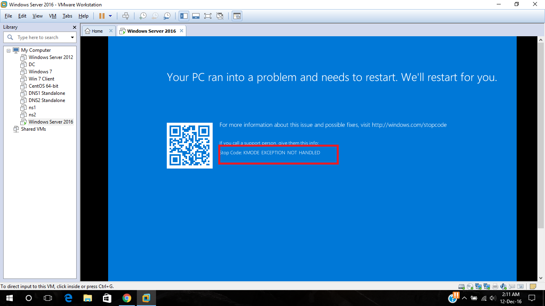Take a snapshot of this virtual machine

point(142,16)
